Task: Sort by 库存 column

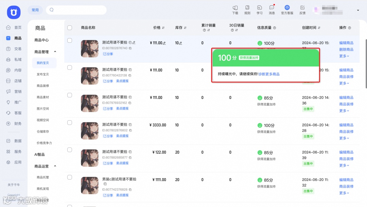Action: click(x=185, y=28)
